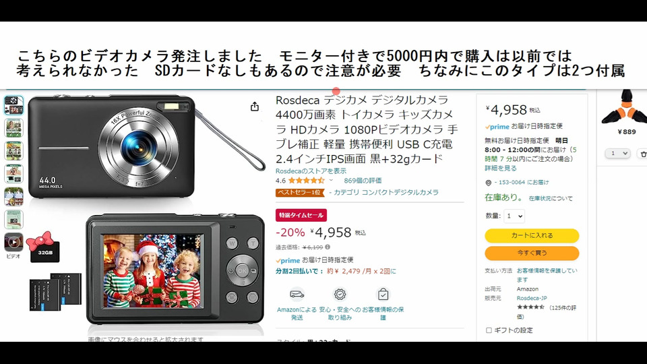Click the カートに入れる button
The image size is (647, 364).
532,235
